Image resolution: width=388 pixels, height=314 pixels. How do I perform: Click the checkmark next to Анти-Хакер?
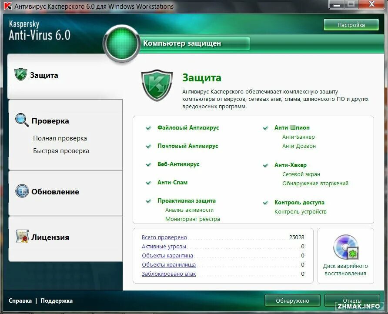[265, 166]
